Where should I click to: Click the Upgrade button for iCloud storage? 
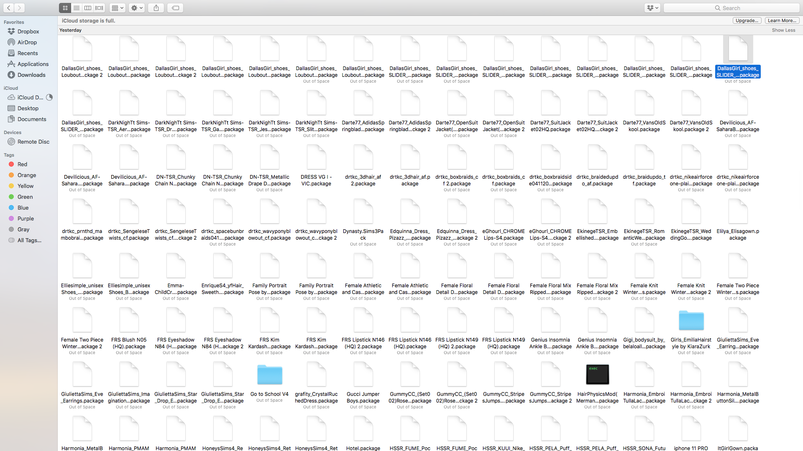747,20
